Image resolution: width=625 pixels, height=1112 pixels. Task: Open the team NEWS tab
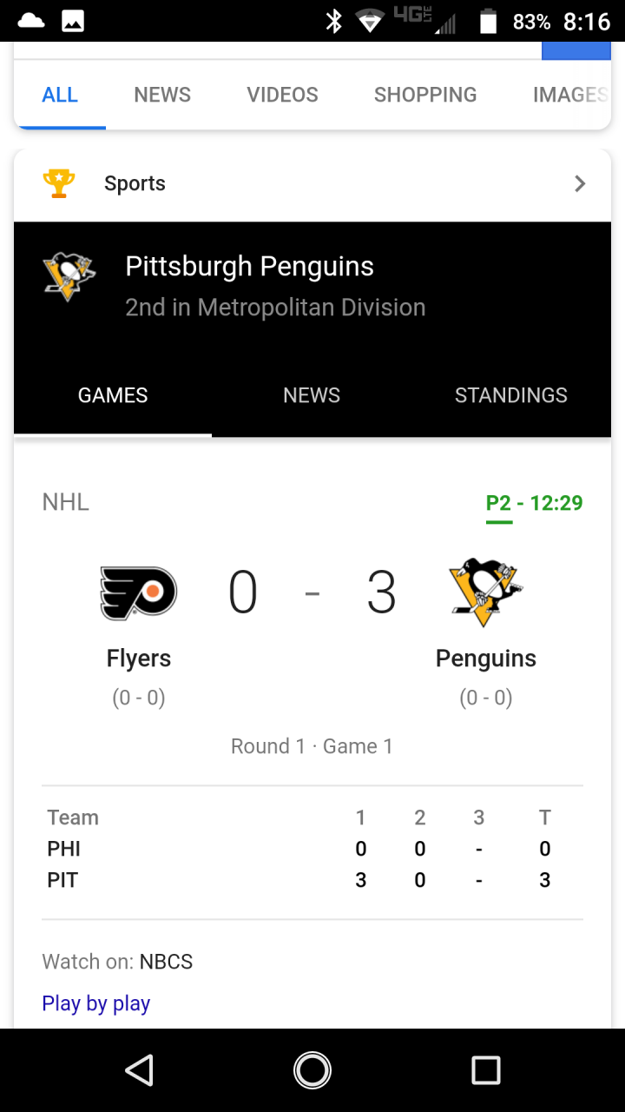312,395
